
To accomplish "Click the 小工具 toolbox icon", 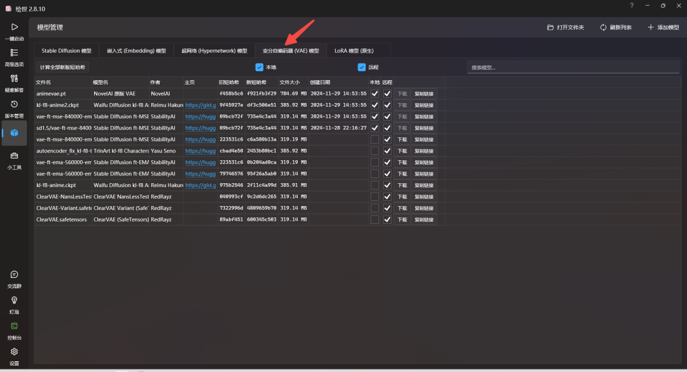I will click(x=14, y=160).
